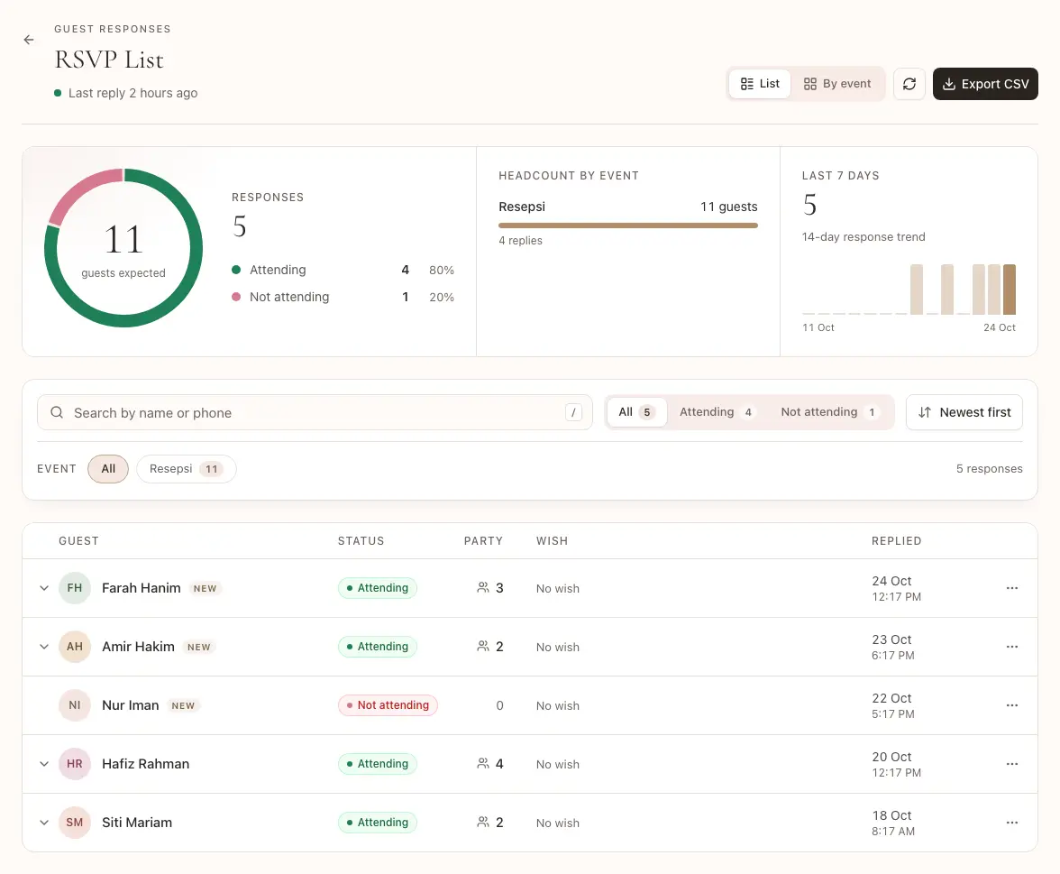The width and height of the screenshot is (1060, 874).
Task: Sort by the GUEST column header
Action: point(78,541)
